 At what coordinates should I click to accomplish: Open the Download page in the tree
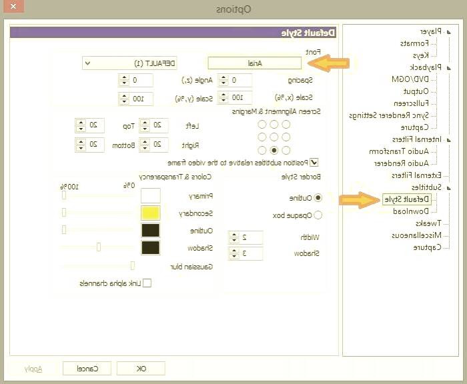coord(409,211)
